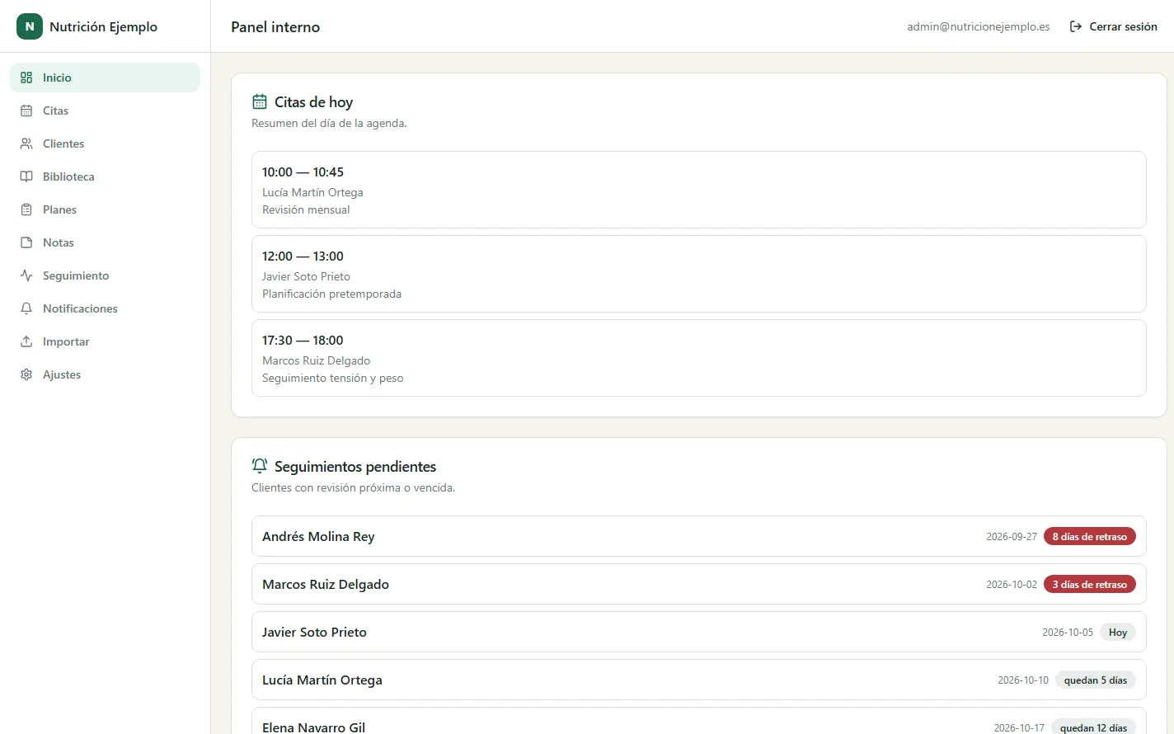The width and height of the screenshot is (1174, 734).
Task: Open Seguimiento from the sidebar
Action: 105,275
